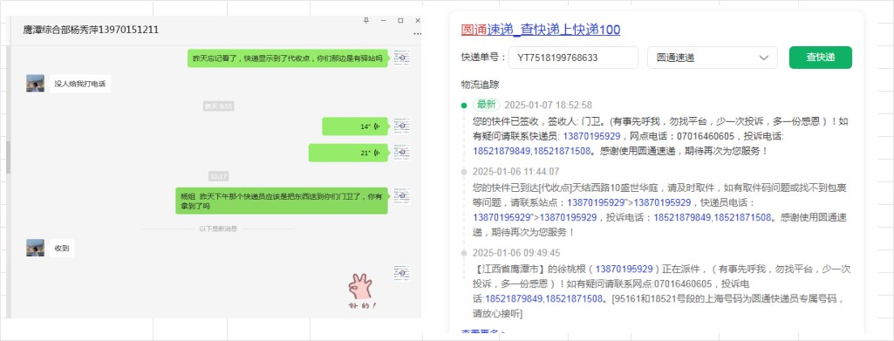This screenshot has width=894, height=341.
Task: Select the 最新 status badge
Action: (487, 105)
